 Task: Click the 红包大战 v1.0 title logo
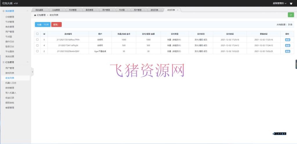click(x=10, y=3)
